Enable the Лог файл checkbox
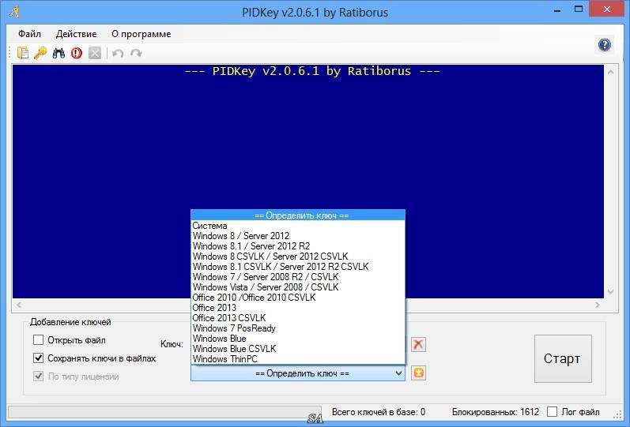Screen dimensions: 630x427 tap(553, 412)
